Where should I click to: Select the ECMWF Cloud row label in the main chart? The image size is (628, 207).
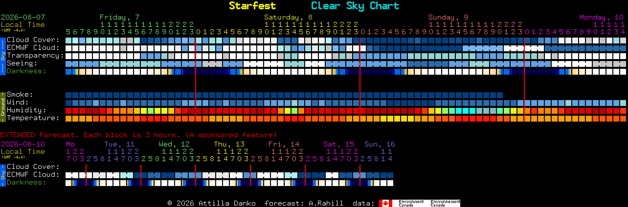tap(33, 48)
